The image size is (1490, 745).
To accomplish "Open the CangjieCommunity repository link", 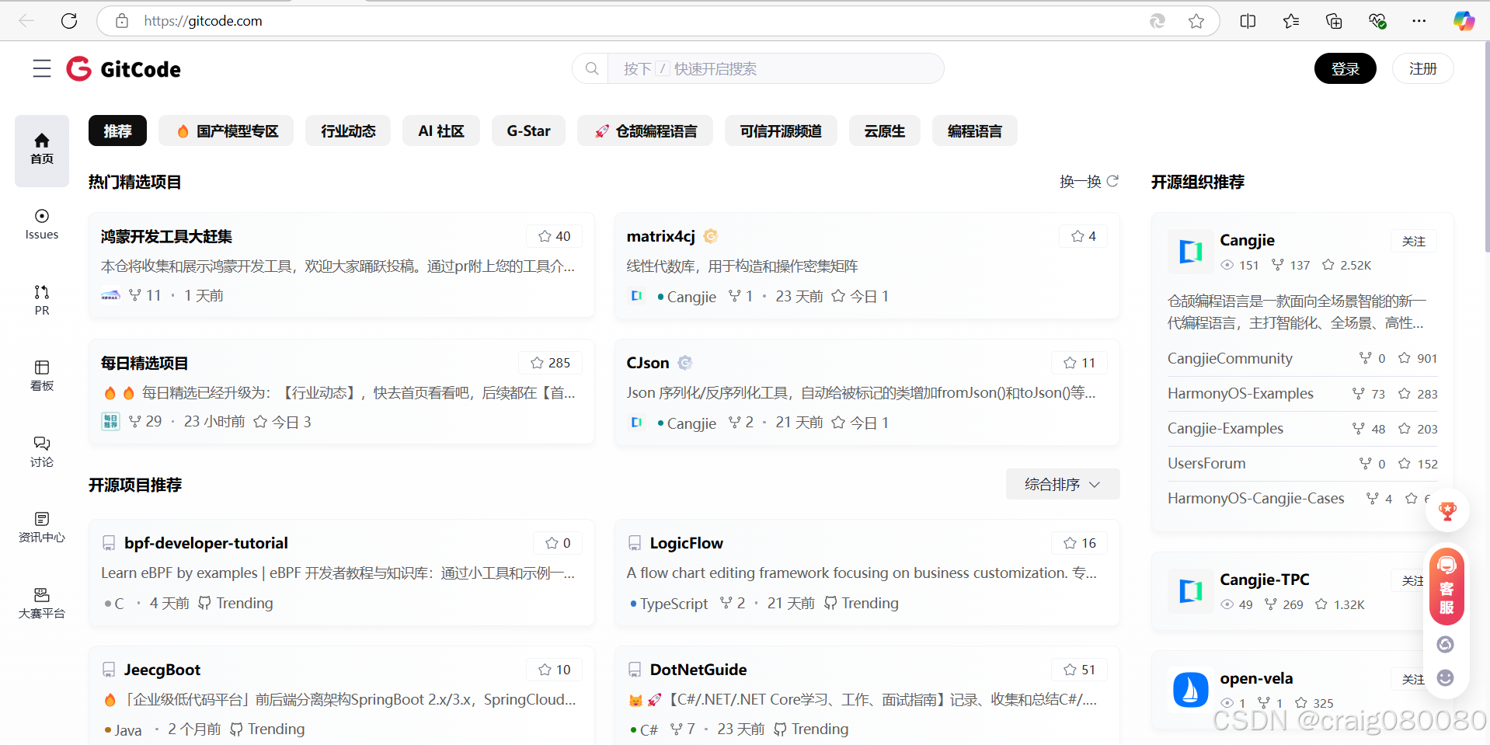I will tap(1230, 358).
